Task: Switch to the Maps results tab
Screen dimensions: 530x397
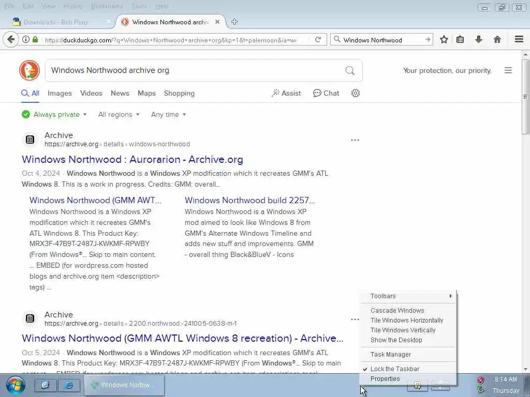Action: point(146,93)
